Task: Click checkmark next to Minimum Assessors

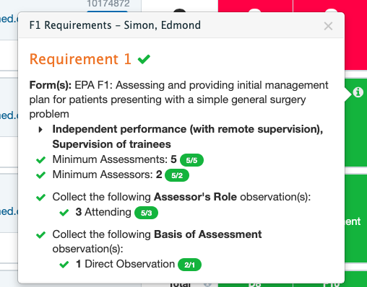Action: (40, 175)
